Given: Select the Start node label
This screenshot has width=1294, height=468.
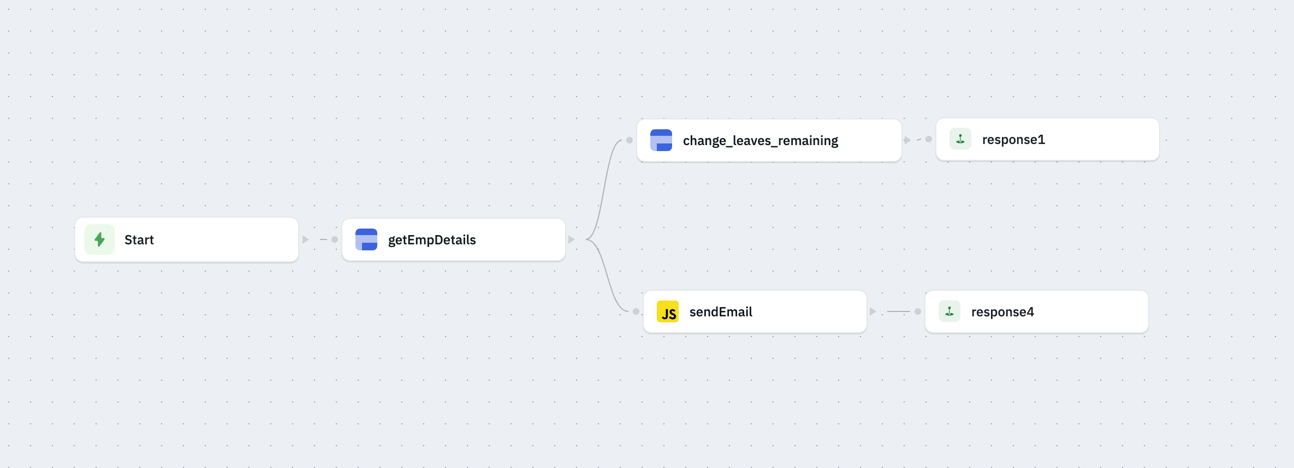Looking at the screenshot, I should pos(139,240).
